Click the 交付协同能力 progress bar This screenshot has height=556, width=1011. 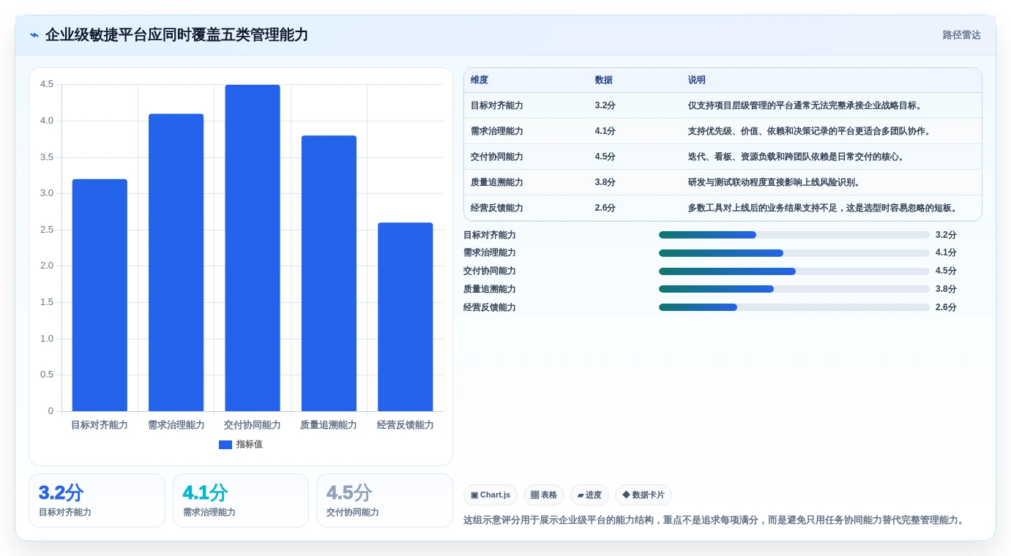(794, 271)
